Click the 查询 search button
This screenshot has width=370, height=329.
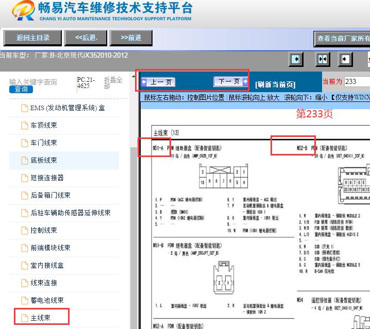21,89
